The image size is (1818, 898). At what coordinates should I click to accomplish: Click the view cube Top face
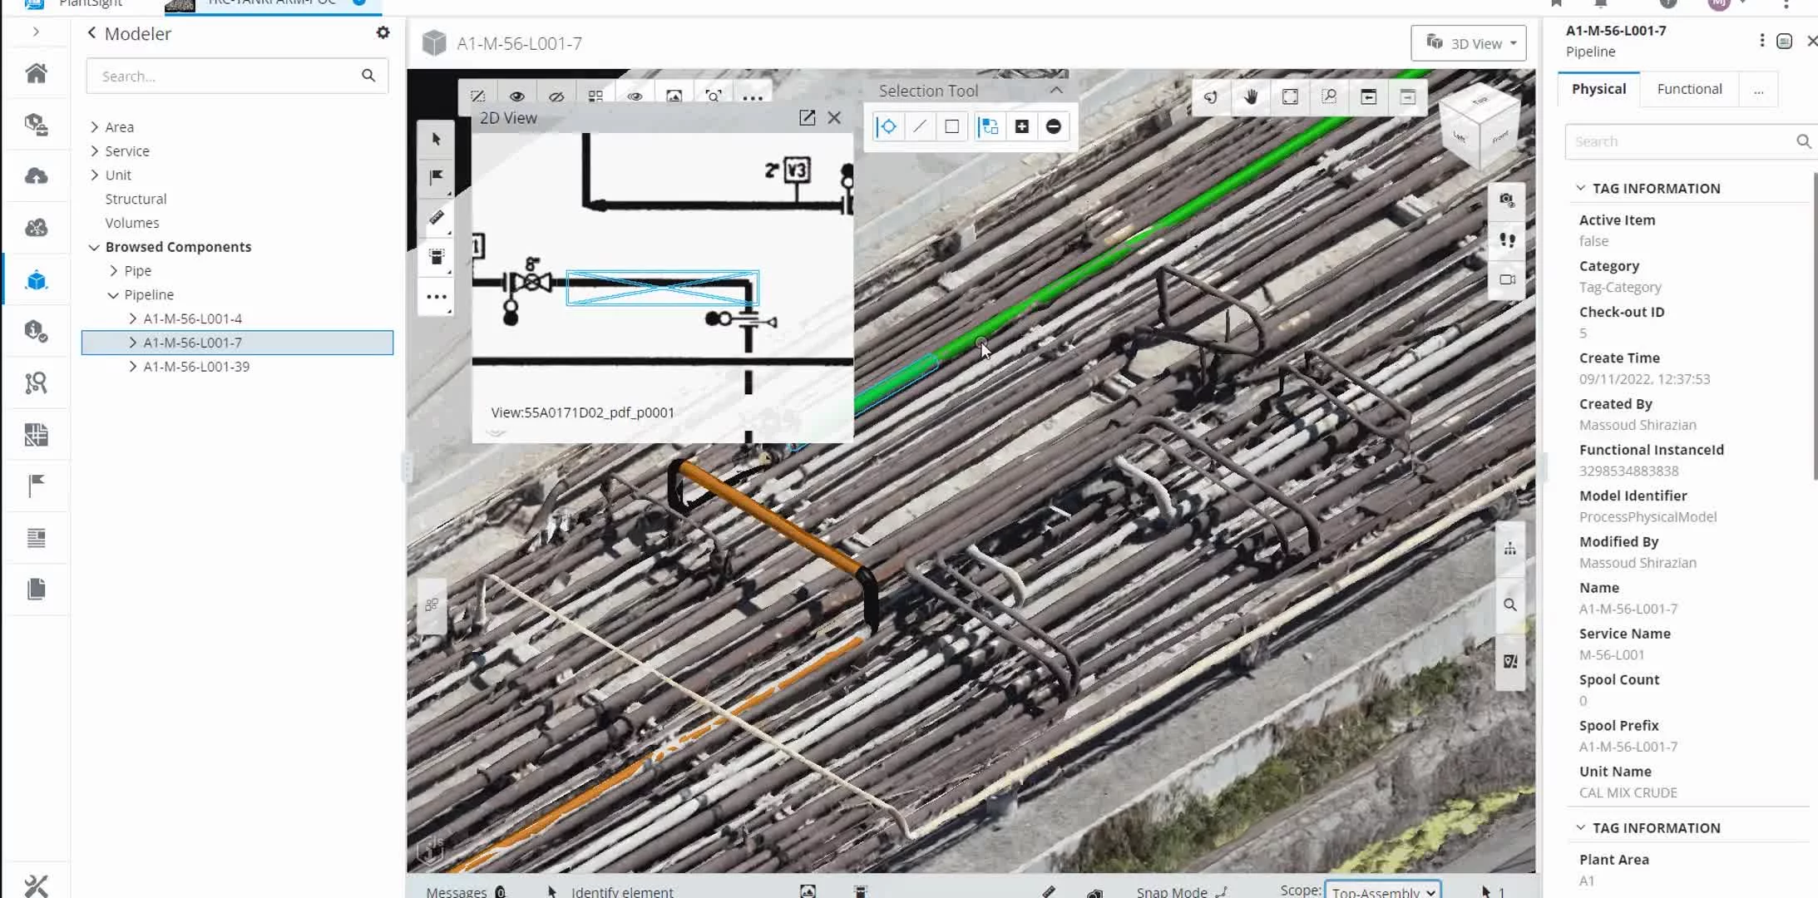click(1480, 101)
